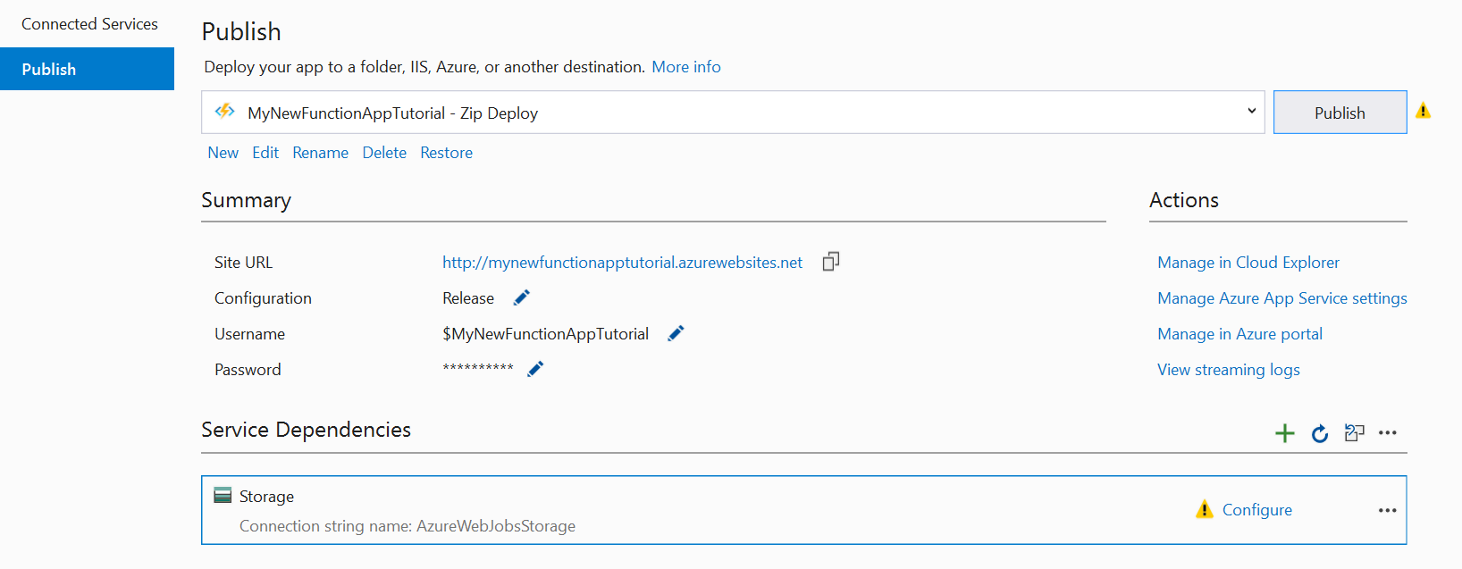Open the More info link
Viewport: 1462px width, 569px height.
(685, 67)
